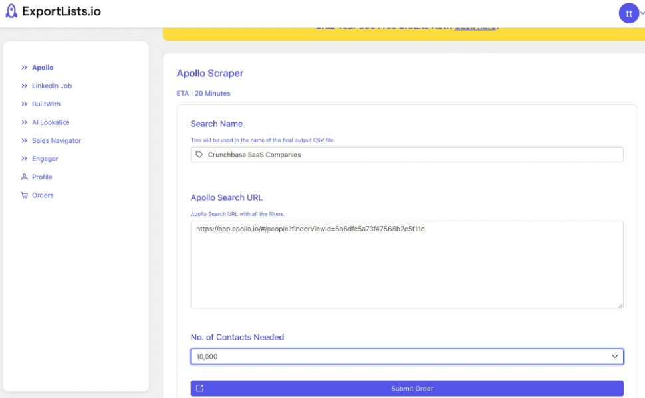
Task: Select AI Lookalike in the sidebar
Action: [51, 122]
